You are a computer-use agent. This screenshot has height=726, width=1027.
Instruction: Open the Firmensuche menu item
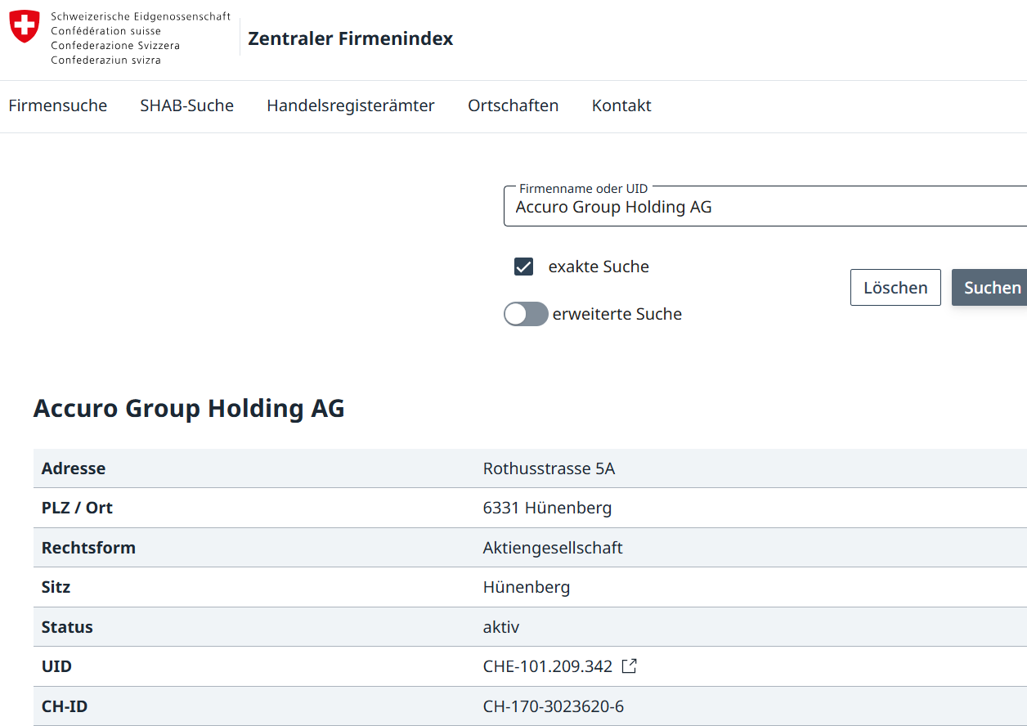(57, 105)
